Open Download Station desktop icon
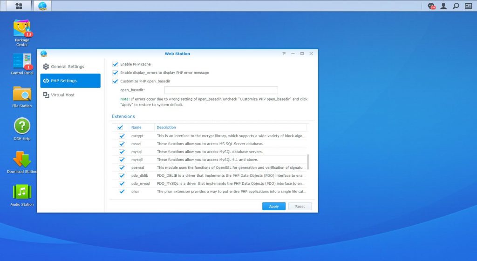This screenshot has height=261, width=477. (x=22, y=162)
